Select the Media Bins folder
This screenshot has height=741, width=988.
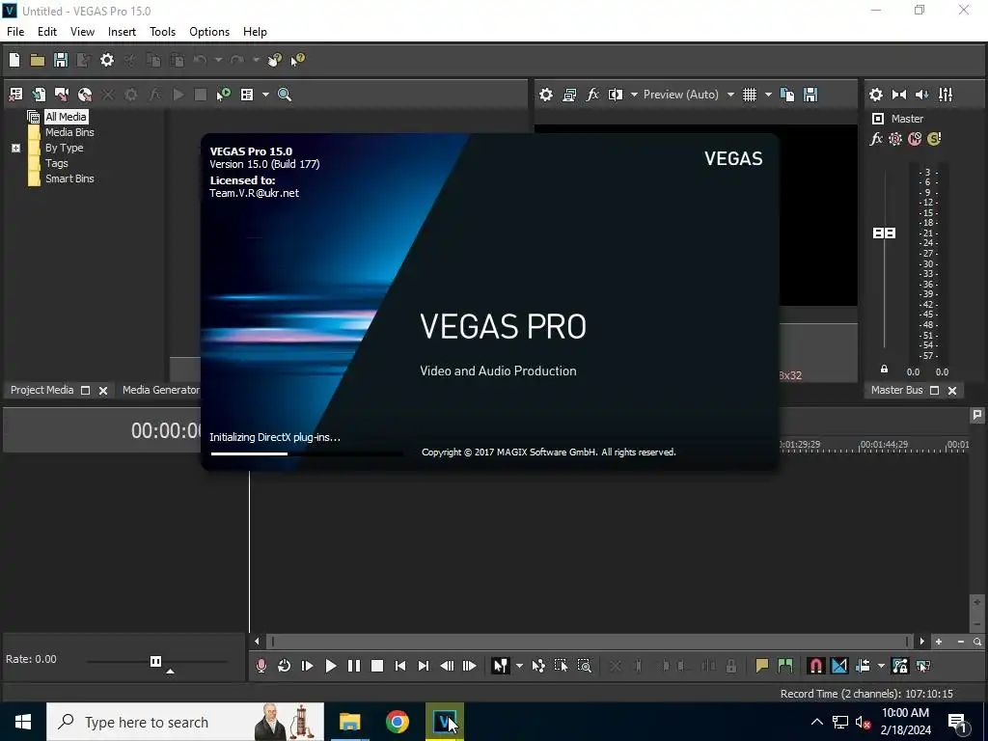pyautogui.click(x=69, y=132)
